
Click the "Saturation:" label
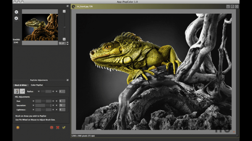[21, 105]
